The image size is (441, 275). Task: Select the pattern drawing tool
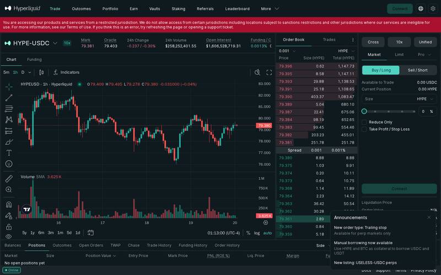point(9,119)
